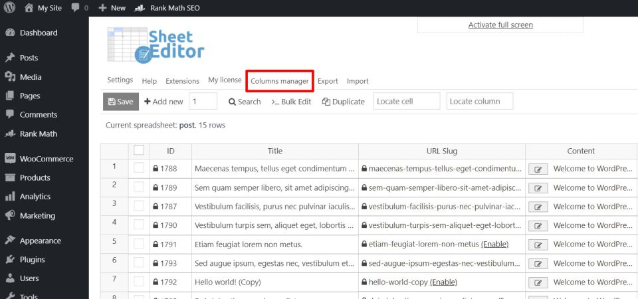The width and height of the screenshot is (638, 299).
Task: Open the New dropdown in admin bar
Action: [112, 8]
